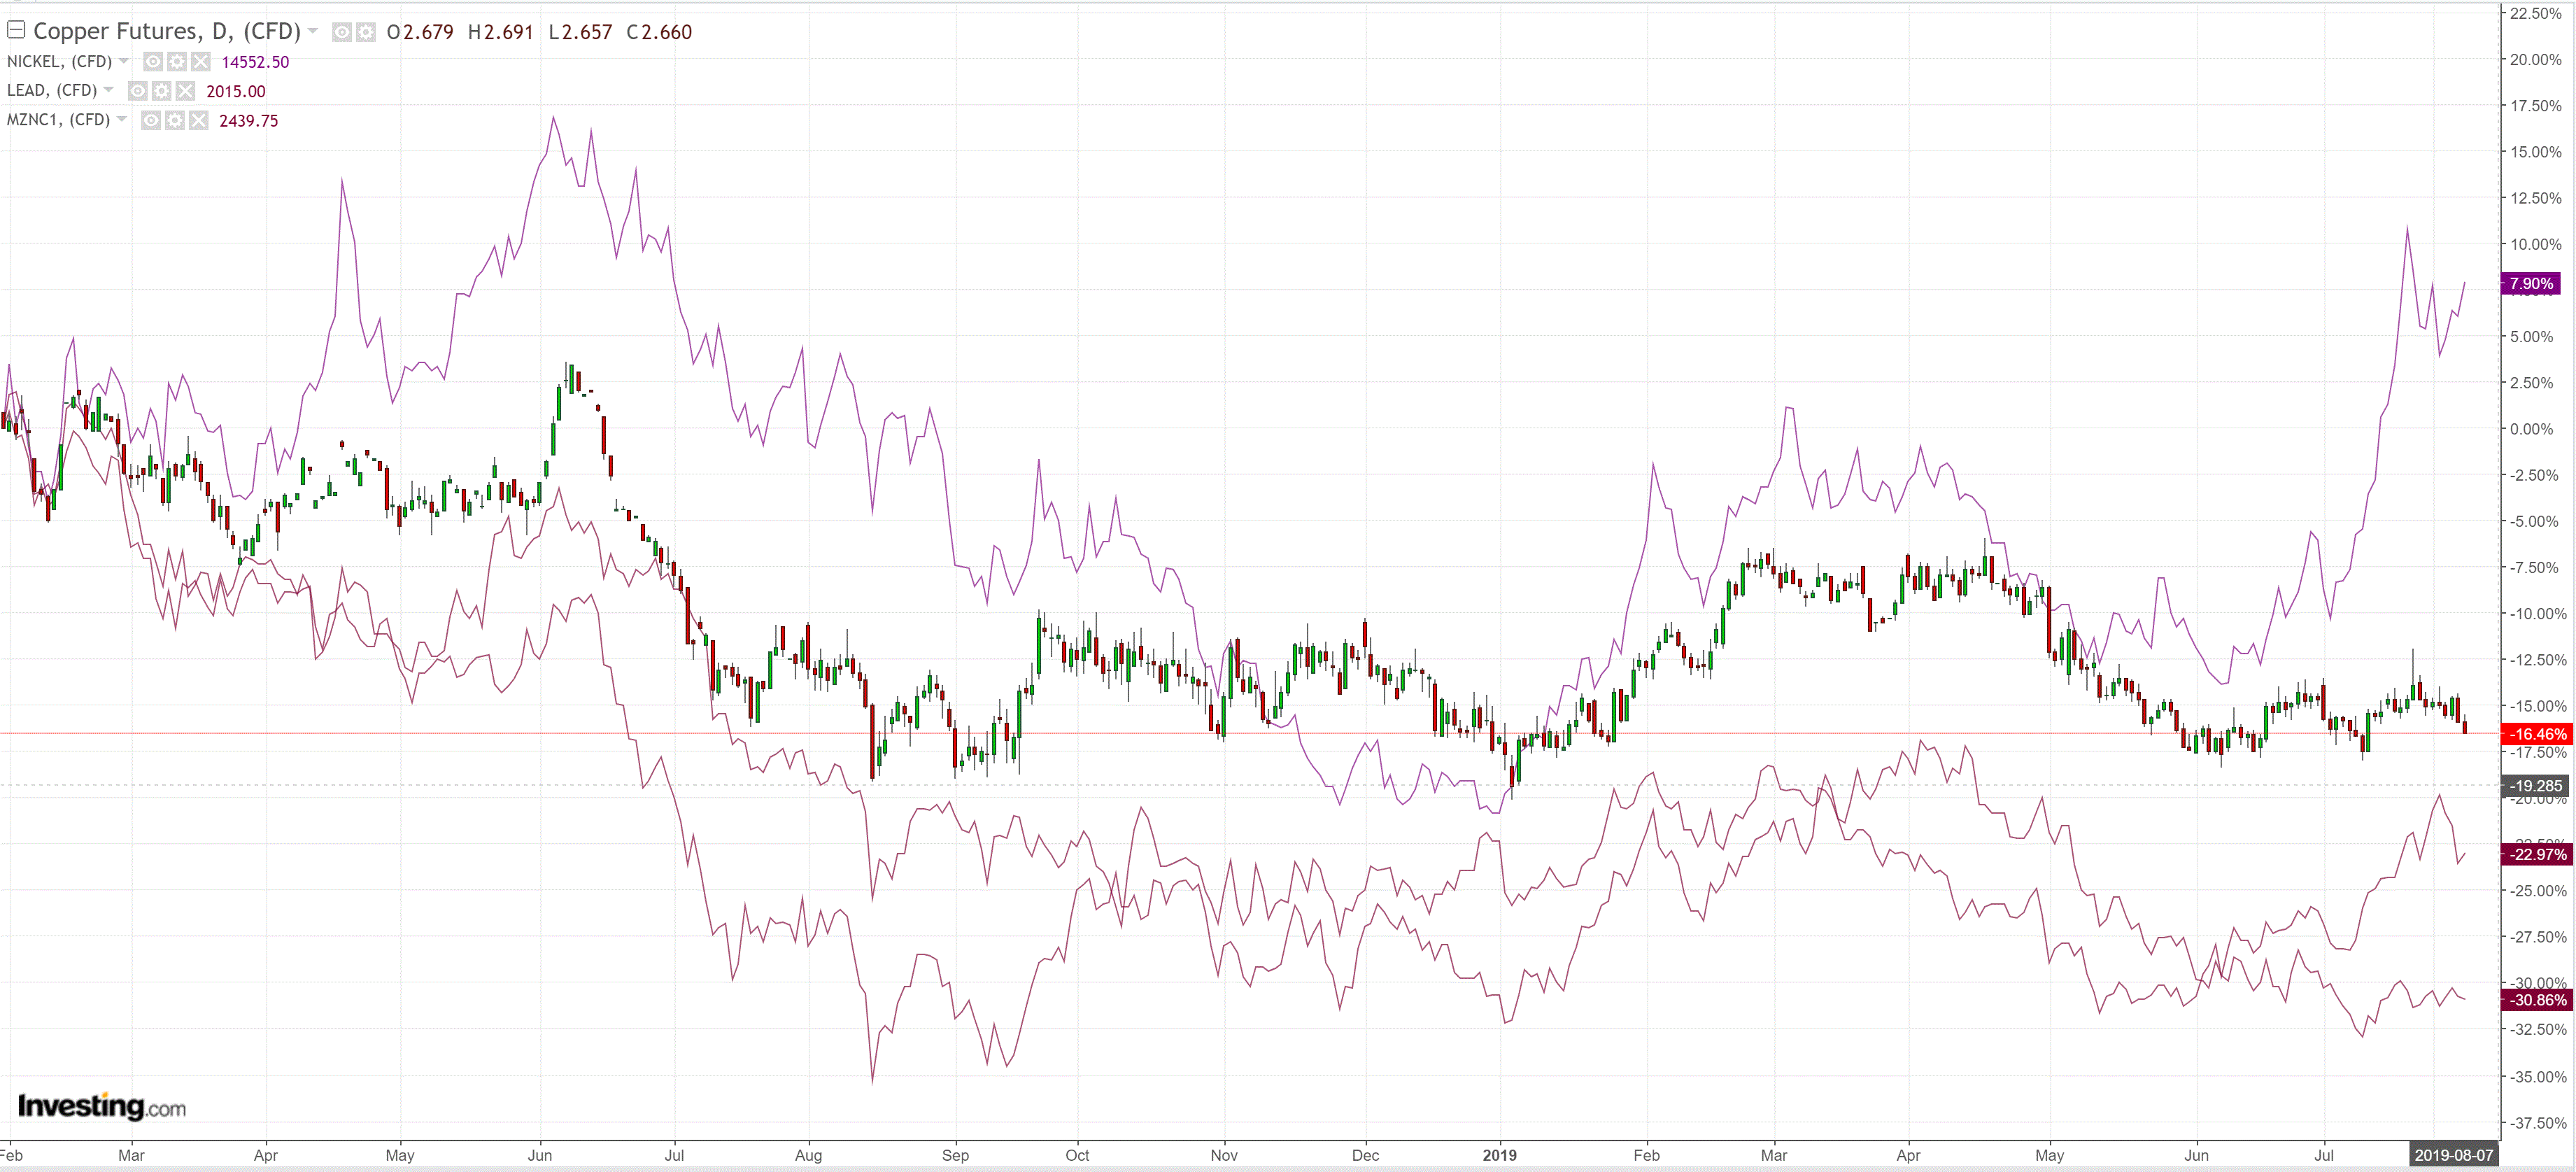Open the MZNC1 series dropdown arrow
Screen dimensions: 2576x1172
(122, 119)
